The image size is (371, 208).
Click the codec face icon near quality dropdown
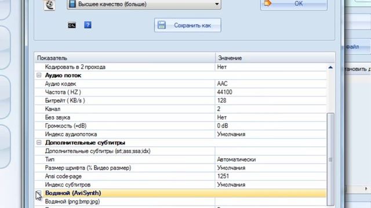(49, 5)
